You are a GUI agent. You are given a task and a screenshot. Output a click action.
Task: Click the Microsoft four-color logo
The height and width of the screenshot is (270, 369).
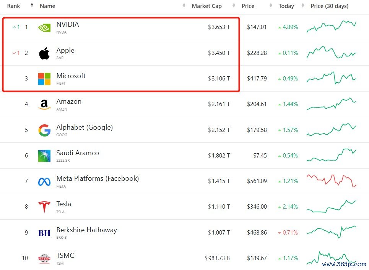point(44,79)
